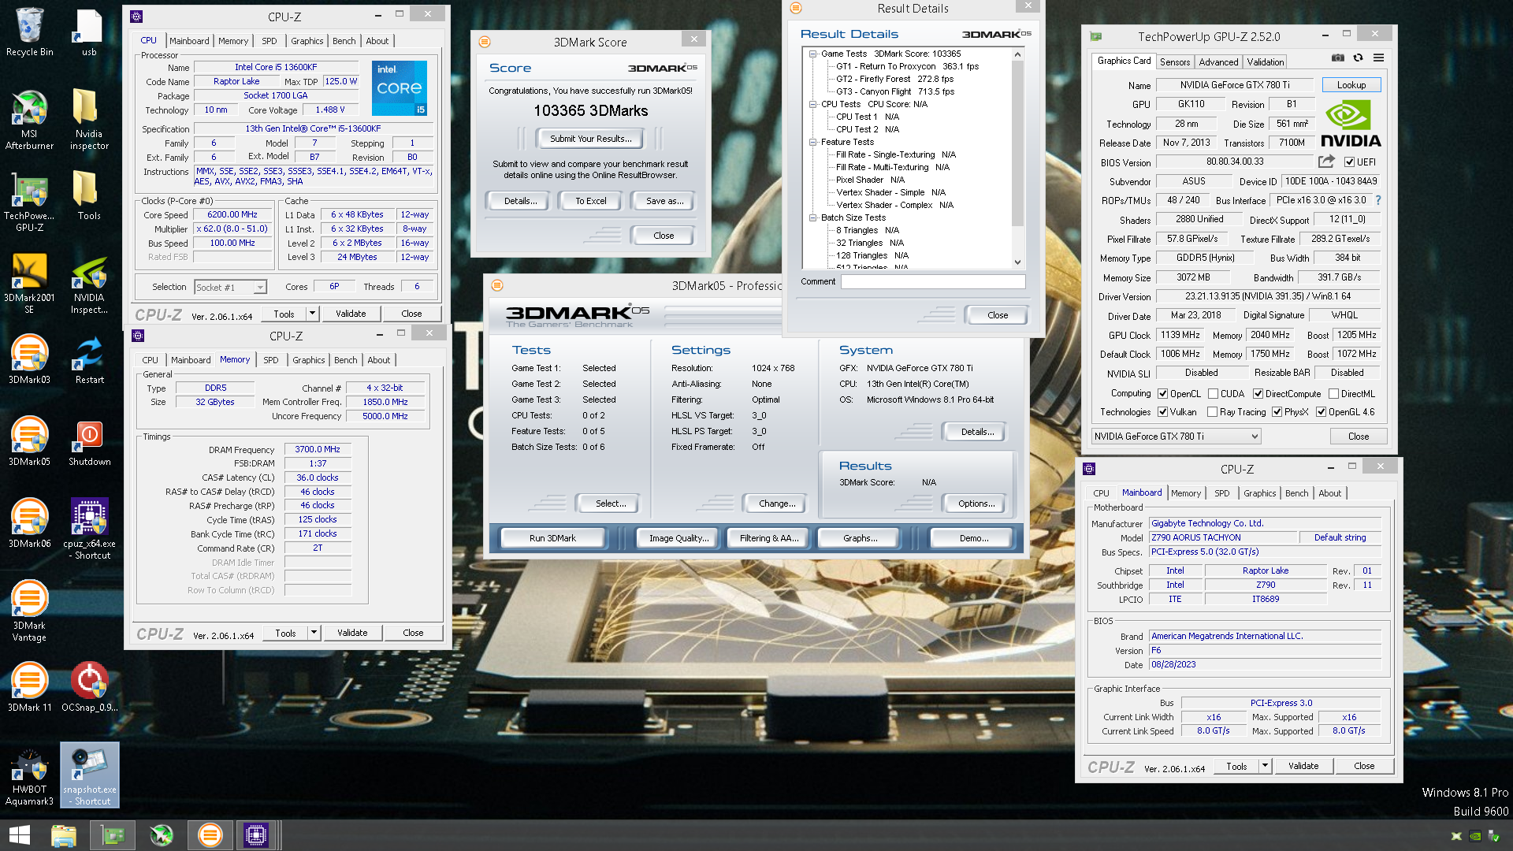Take a GPU-Z screenshot with camera icon
The width and height of the screenshot is (1513, 851).
click(x=1338, y=58)
